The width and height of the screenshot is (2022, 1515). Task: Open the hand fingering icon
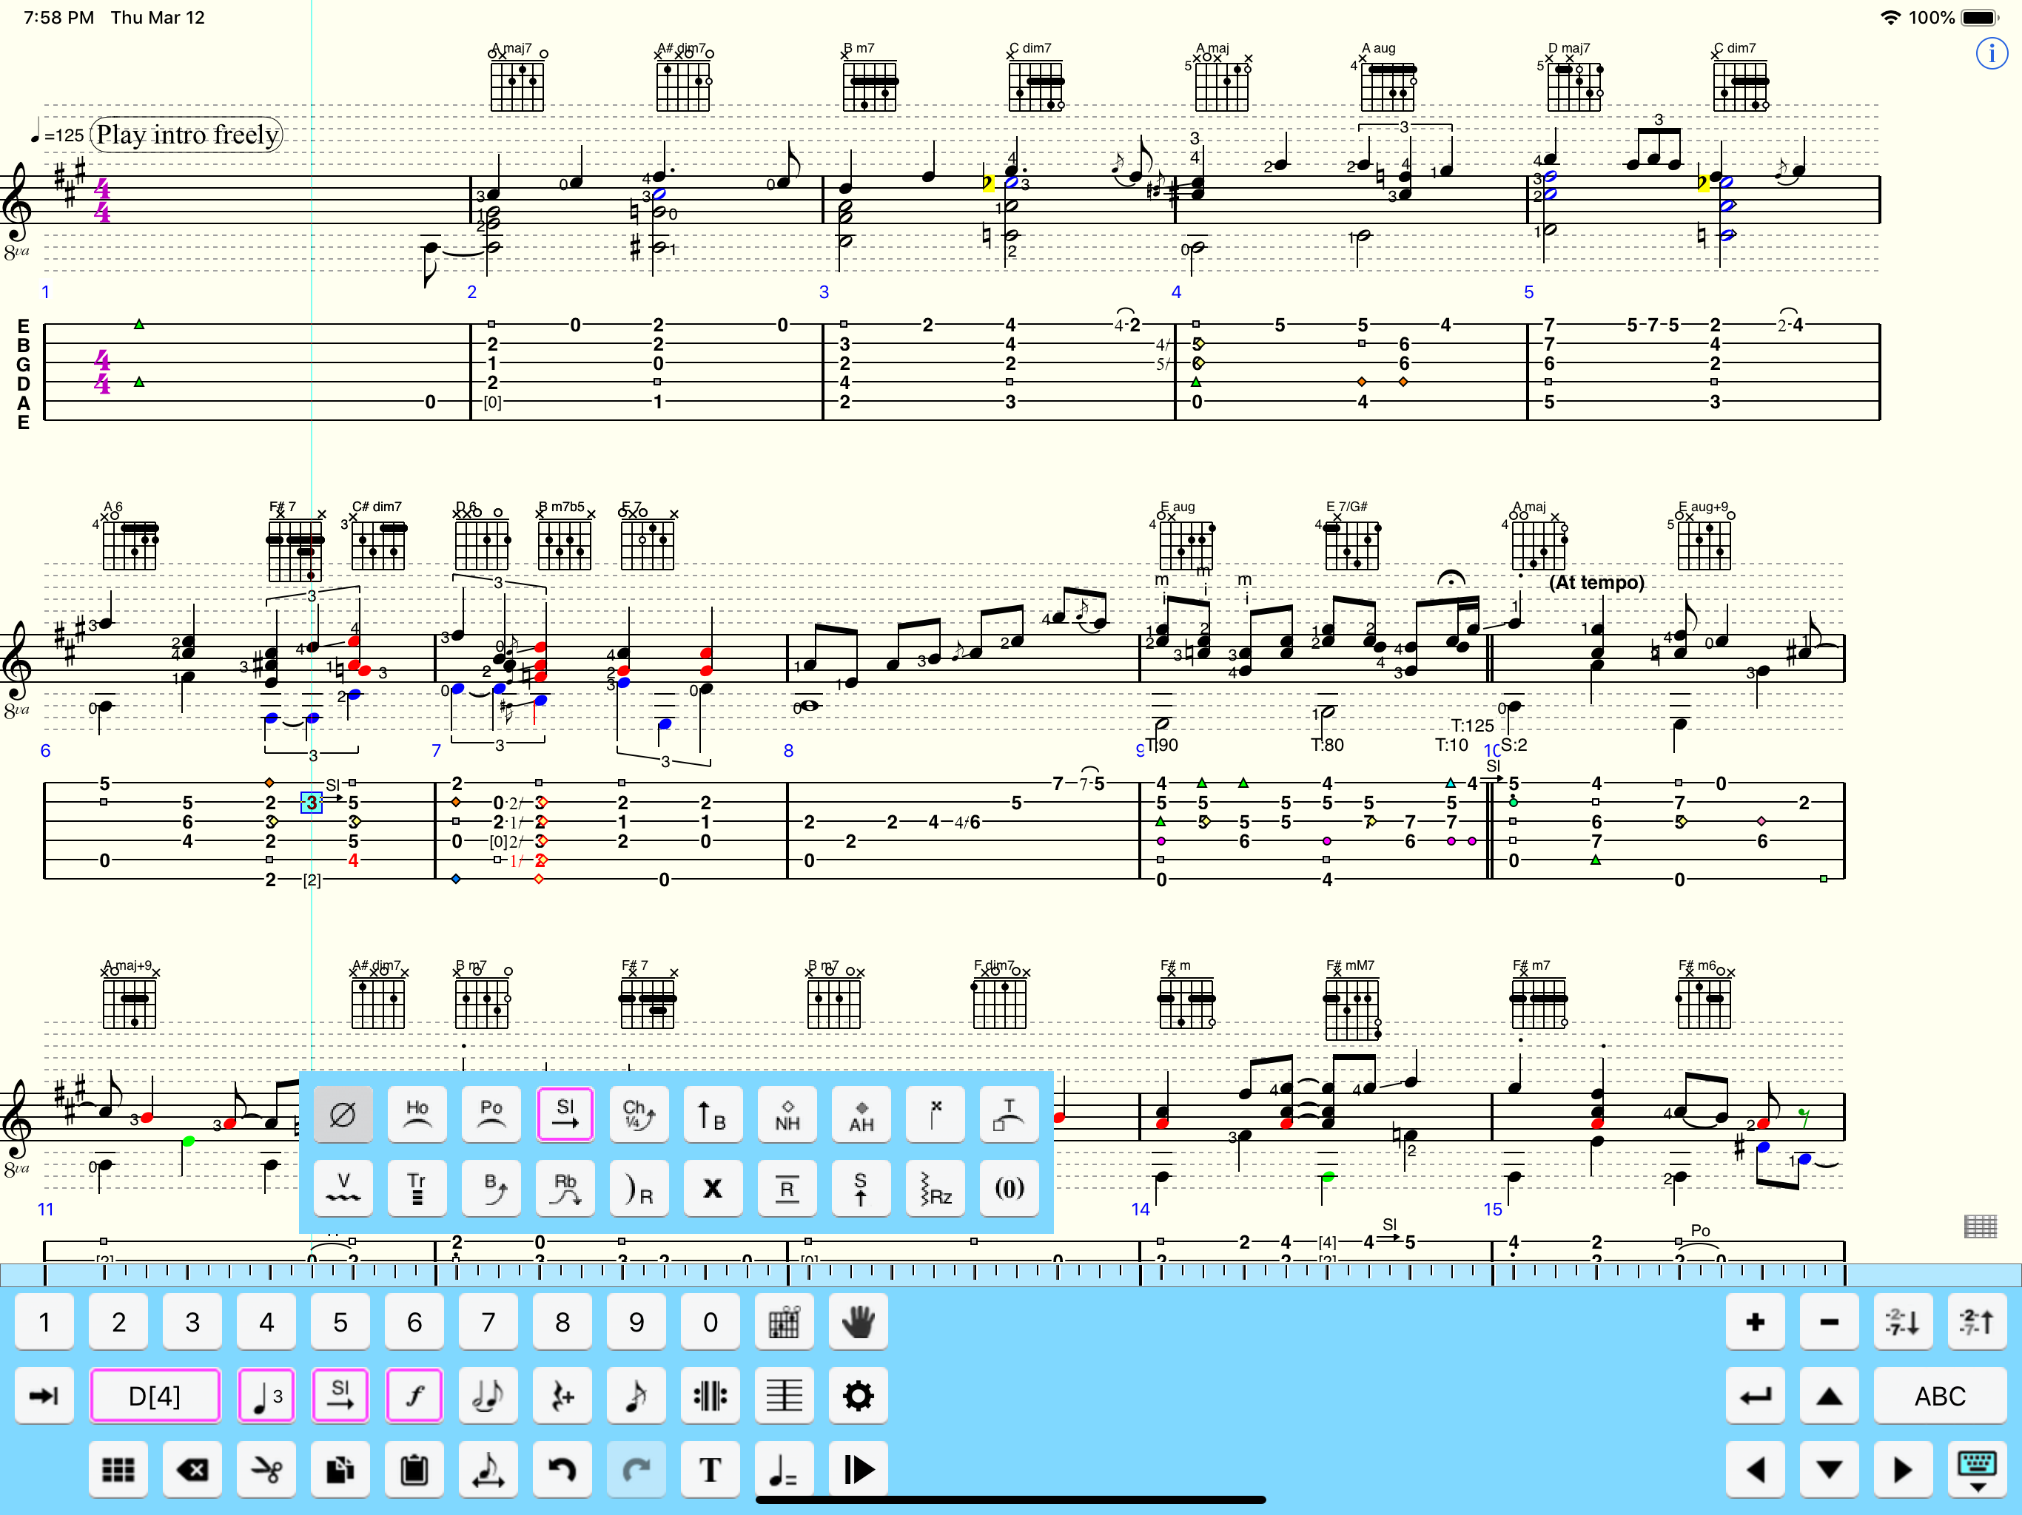[858, 1322]
